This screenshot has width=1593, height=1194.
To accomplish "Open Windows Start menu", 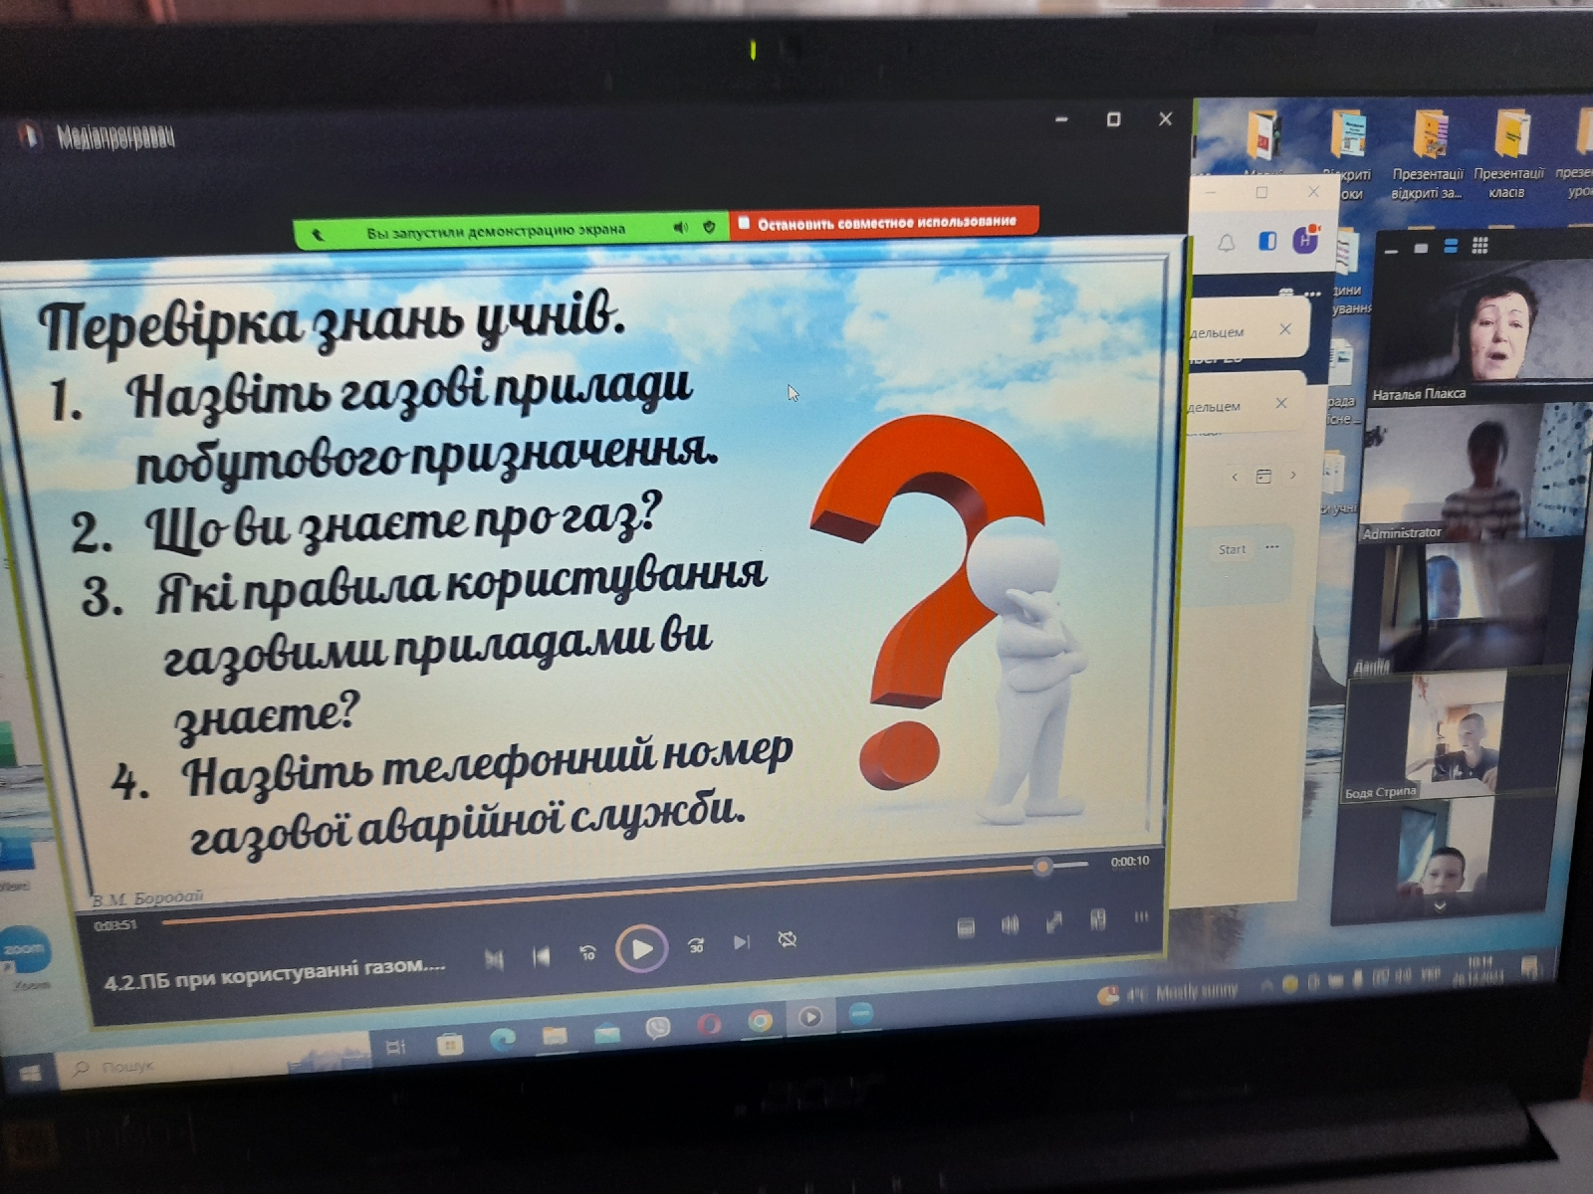I will [x=30, y=1075].
